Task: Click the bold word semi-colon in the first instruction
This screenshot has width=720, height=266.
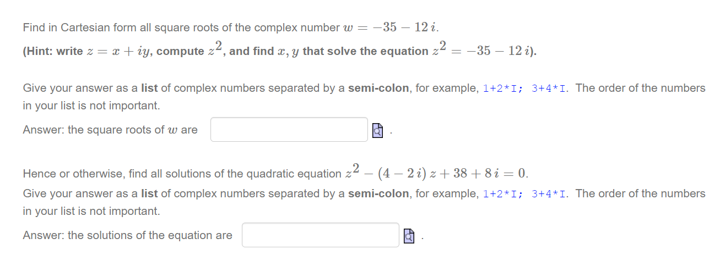Action: tap(379, 88)
